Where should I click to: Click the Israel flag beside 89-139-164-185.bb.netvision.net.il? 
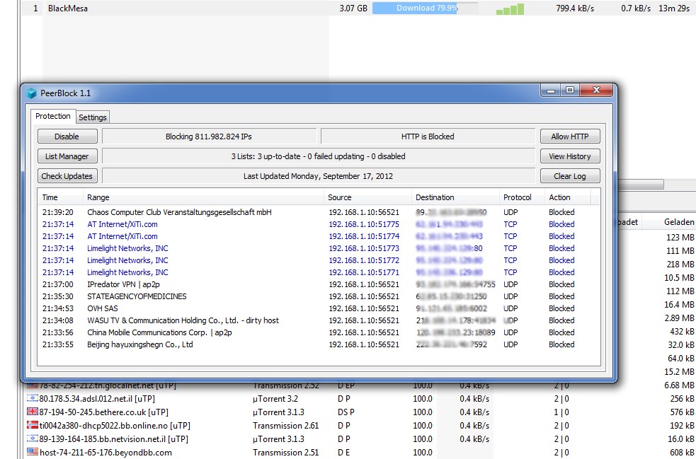coord(32,438)
